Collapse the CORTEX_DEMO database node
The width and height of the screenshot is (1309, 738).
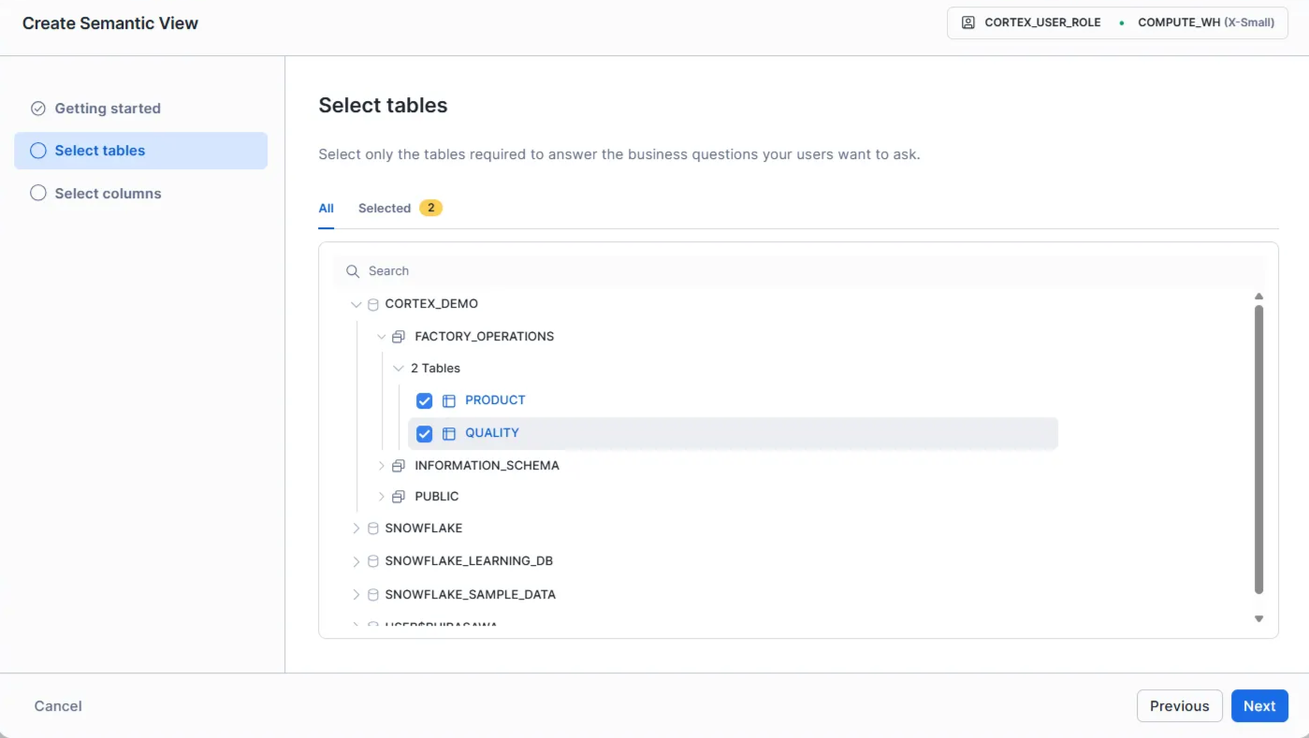pos(356,304)
